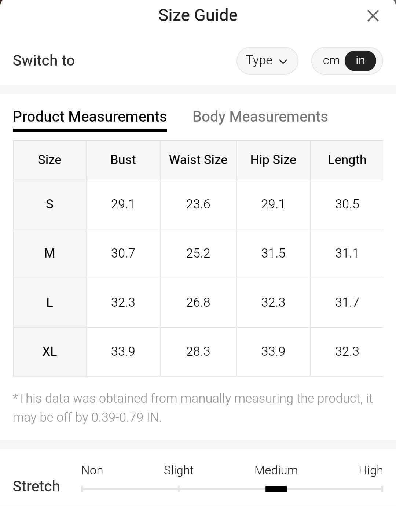396x506 pixels.
Task: Select the in unit option
Action: coord(360,60)
